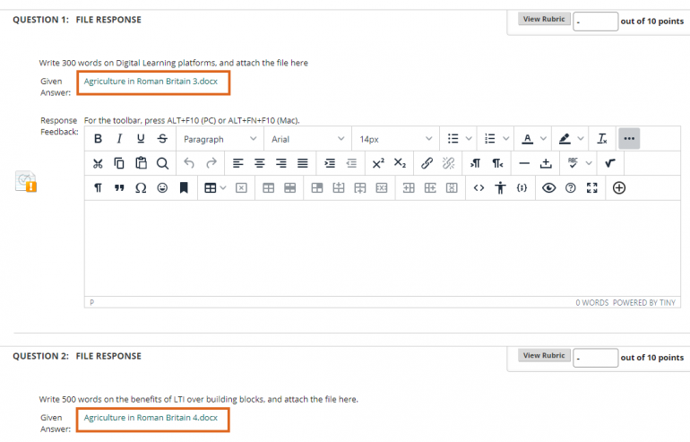The image size is (690, 442).
Task: Paste from clipboard icon
Action: tap(141, 164)
